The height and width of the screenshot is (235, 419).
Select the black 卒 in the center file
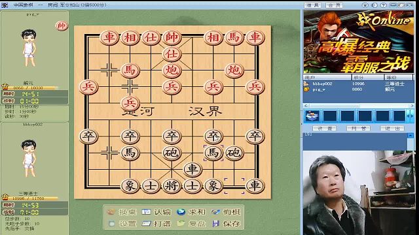(172, 136)
